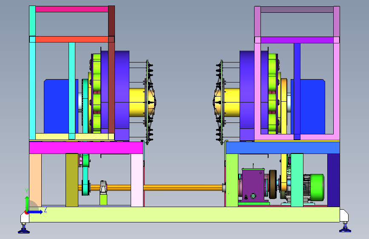Select the blue horizontal beam on right table
Viewport: 369px width, 239px height.
coord(283,148)
